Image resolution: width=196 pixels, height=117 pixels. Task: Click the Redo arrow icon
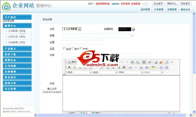coord(127,62)
